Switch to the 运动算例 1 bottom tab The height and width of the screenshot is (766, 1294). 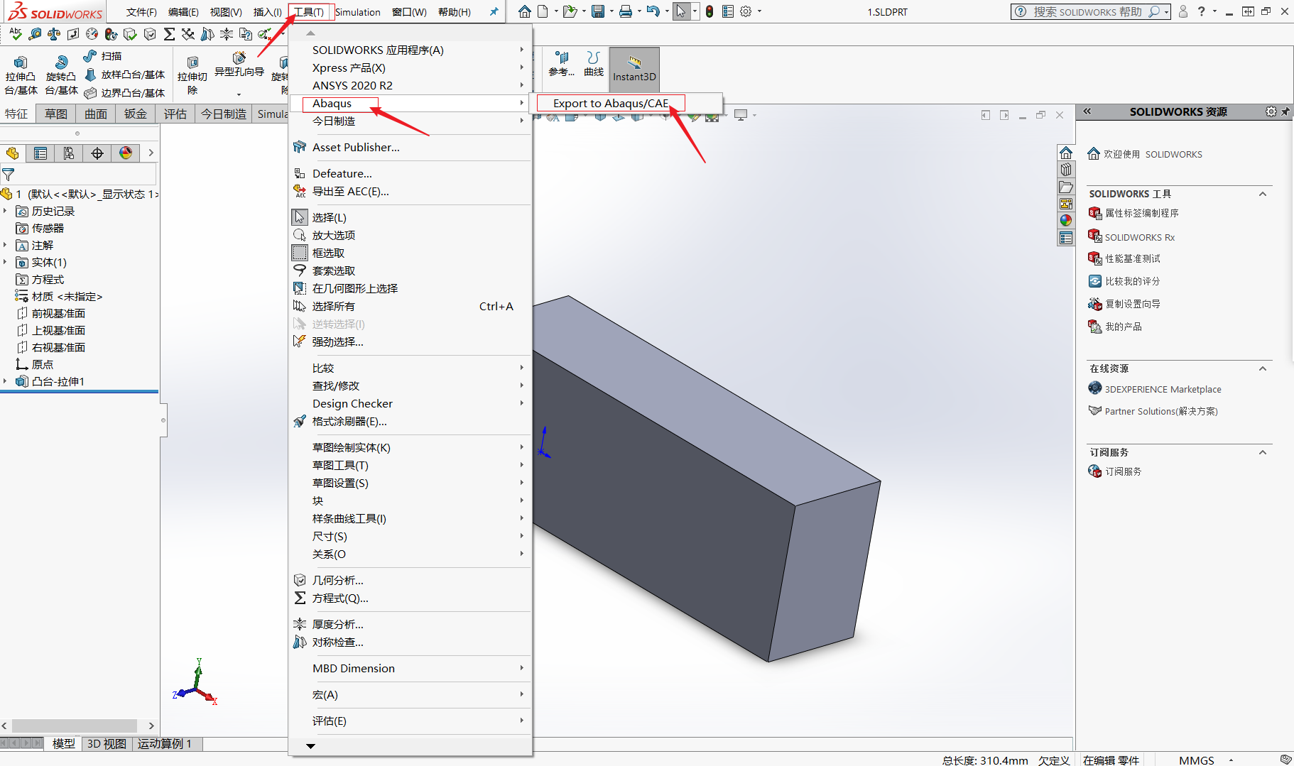coord(165,743)
